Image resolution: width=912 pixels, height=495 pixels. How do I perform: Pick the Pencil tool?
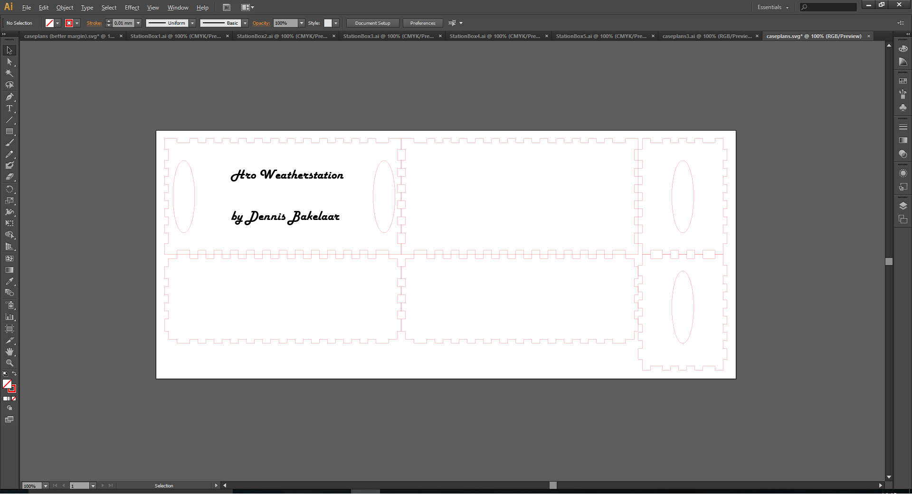tap(9, 154)
